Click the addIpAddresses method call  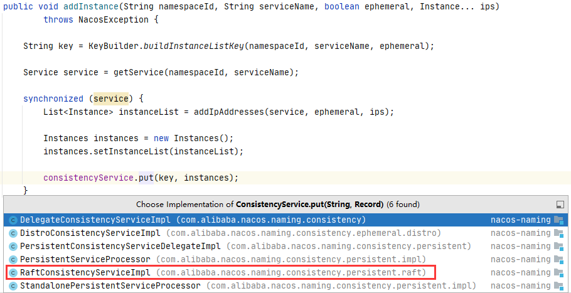pos(228,112)
